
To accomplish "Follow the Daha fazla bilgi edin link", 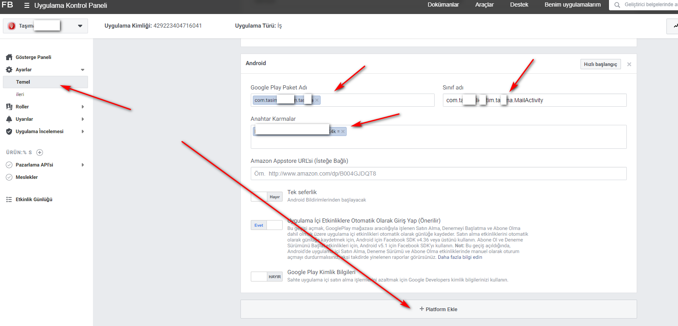I will 460,257.
